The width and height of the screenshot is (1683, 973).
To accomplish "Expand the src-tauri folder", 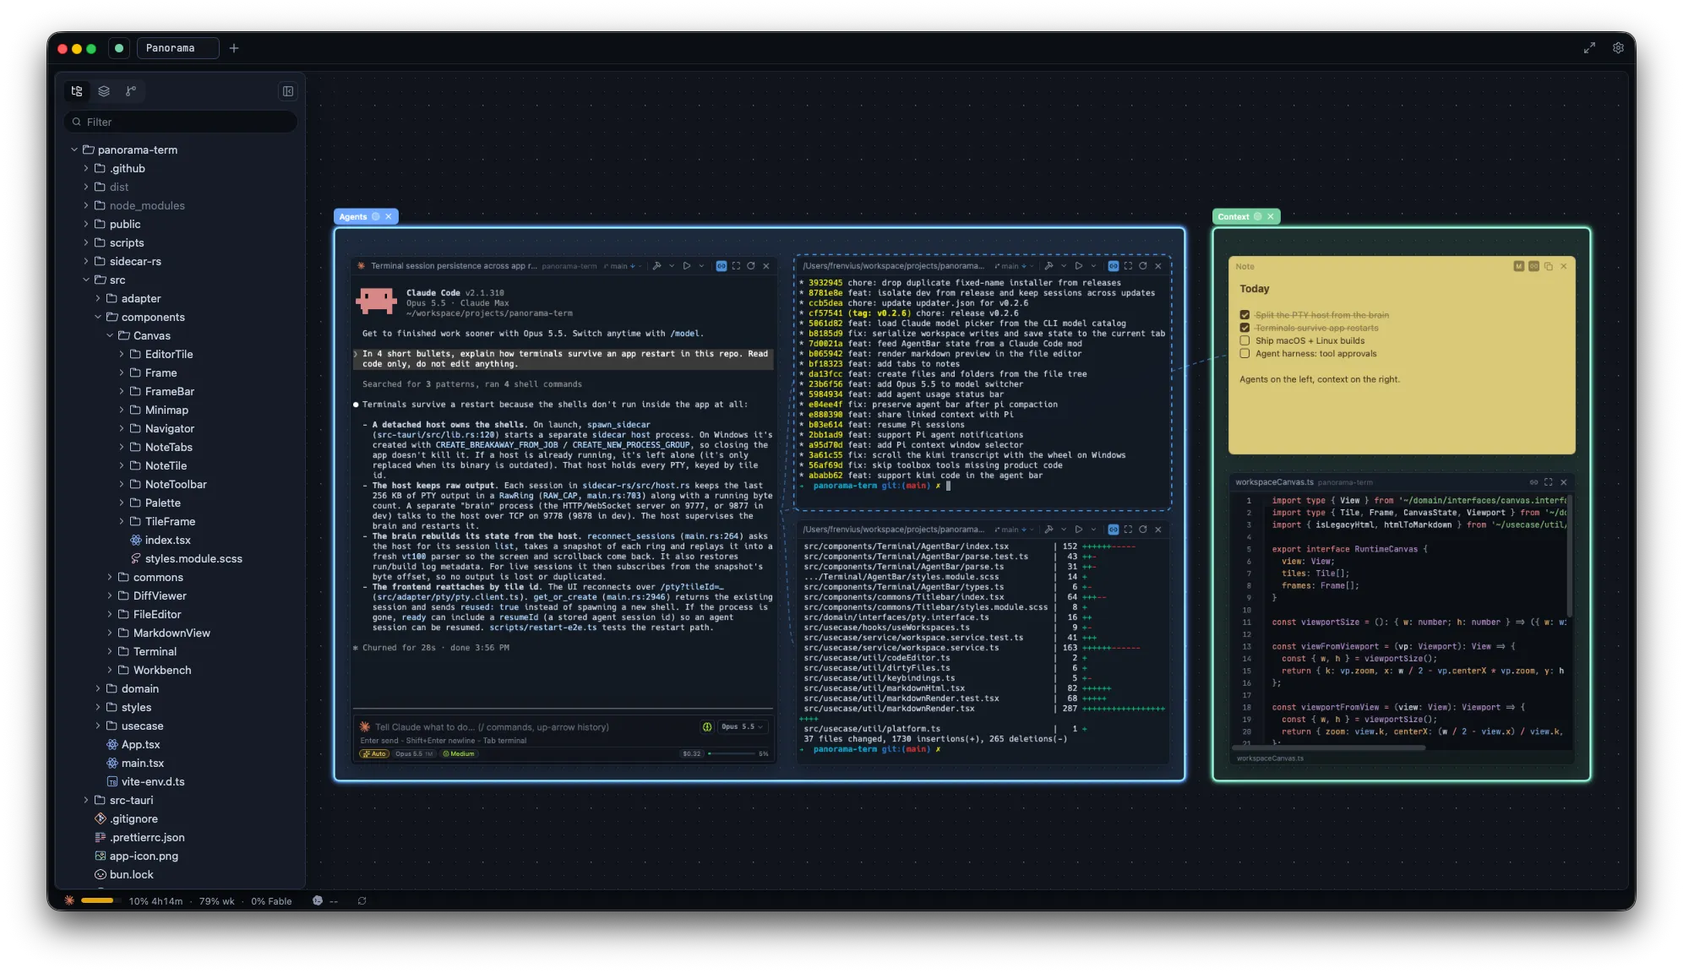I will 86,800.
